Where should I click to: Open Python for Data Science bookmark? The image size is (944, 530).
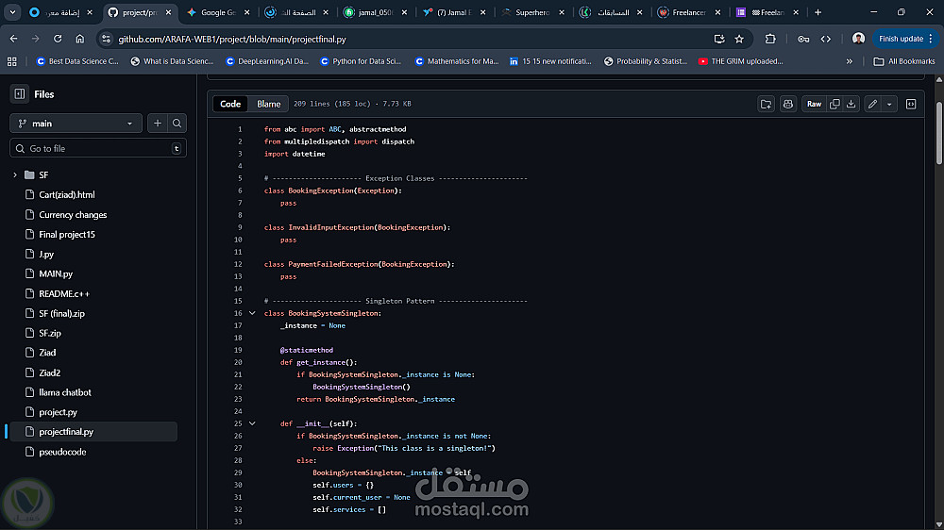tap(362, 61)
